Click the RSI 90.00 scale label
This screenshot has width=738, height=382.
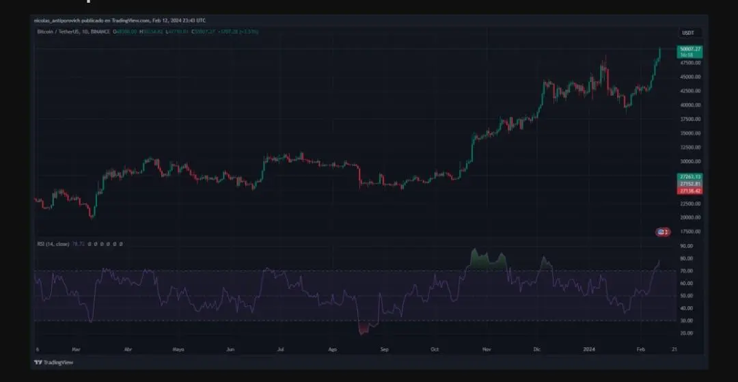tap(687, 246)
